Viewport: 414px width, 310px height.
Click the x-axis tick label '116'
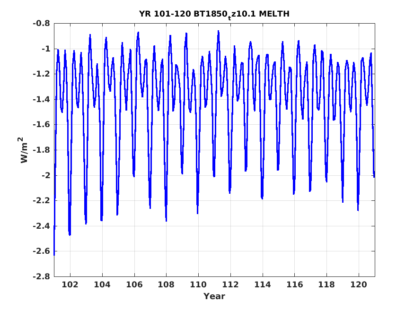tap(295, 284)
